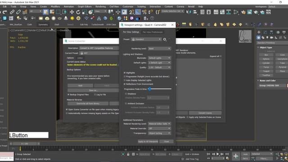
Task: Choose the Select Object tool
Action: (46, 12)
